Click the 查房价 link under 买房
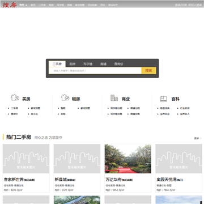 point(14,114)
